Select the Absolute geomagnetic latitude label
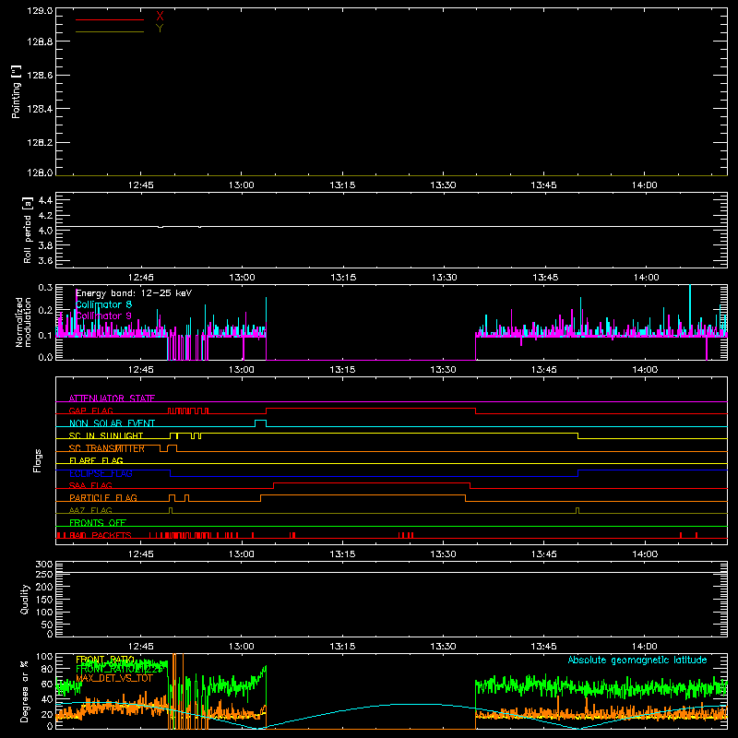 [x=637, y=661]
